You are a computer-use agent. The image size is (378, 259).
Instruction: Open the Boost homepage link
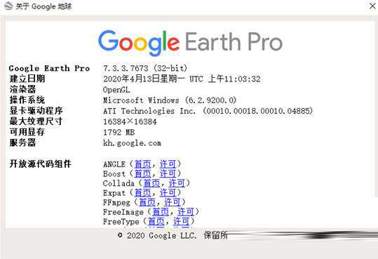[143, 174]
